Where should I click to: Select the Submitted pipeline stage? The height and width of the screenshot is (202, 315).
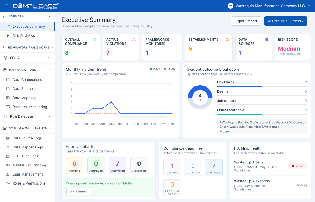118,166
